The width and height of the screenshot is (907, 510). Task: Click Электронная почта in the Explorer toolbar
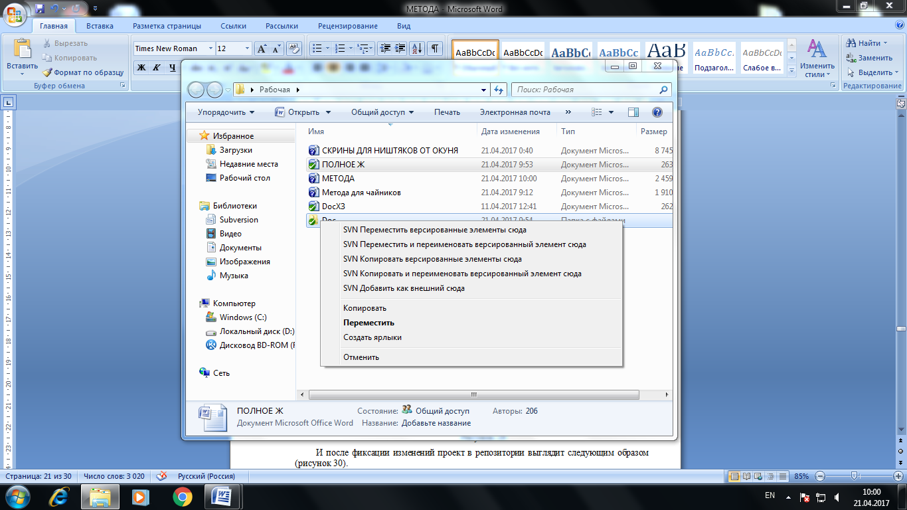click(515, 112)
